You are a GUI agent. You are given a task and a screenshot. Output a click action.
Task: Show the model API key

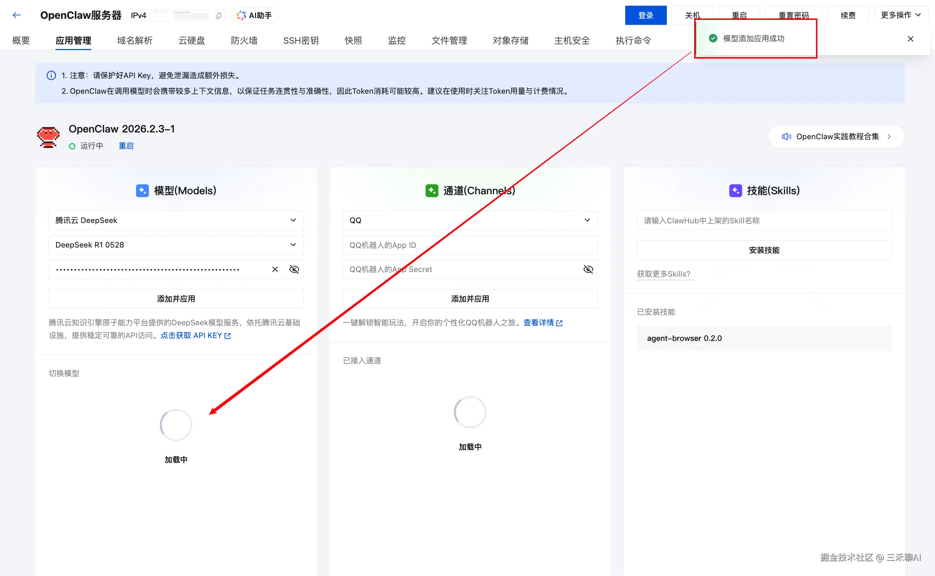tap(294, 269)
